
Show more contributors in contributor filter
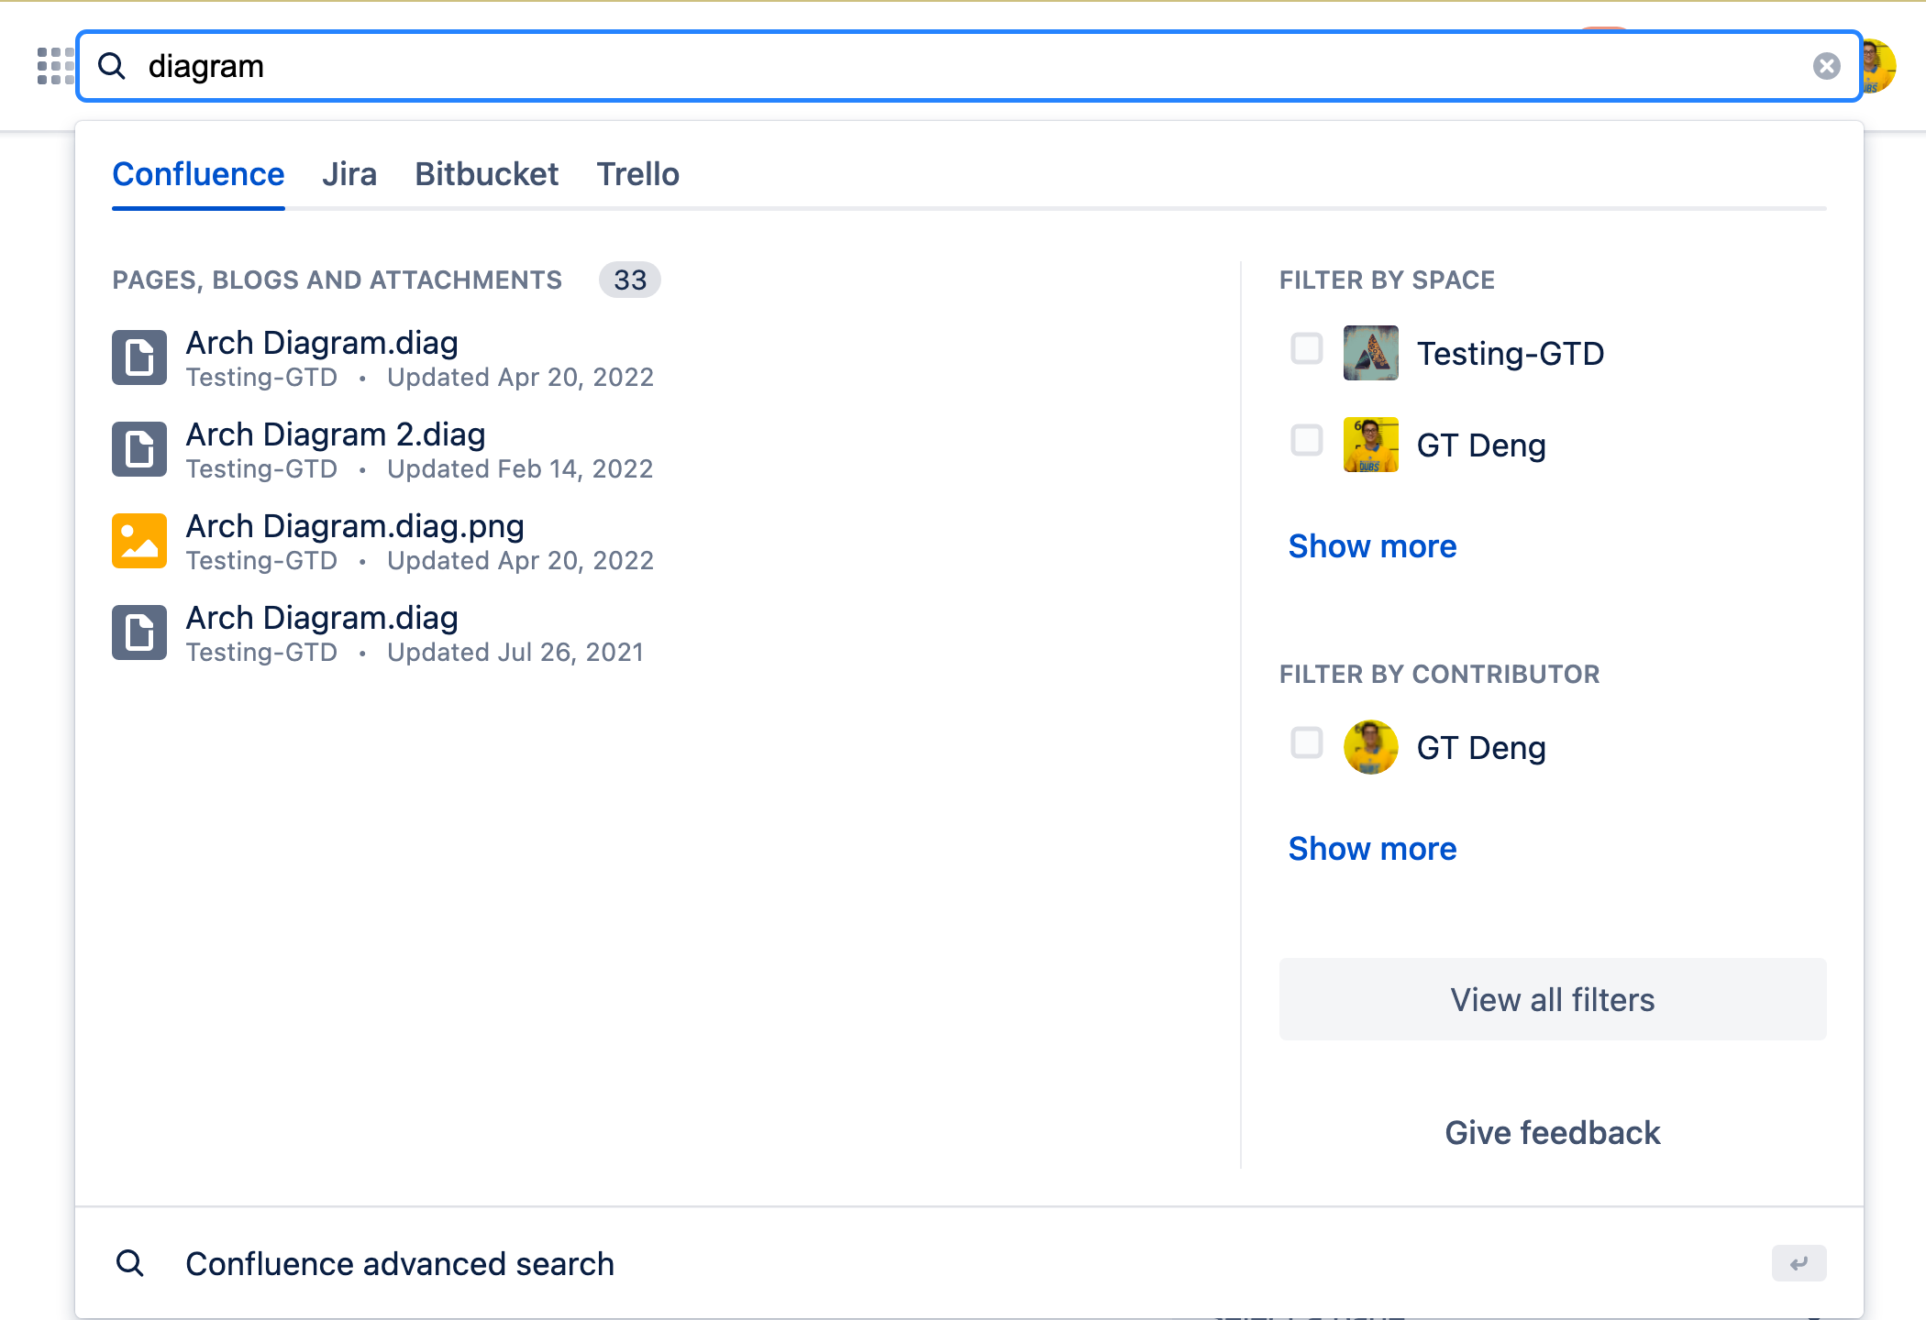tap(1372, 849)
